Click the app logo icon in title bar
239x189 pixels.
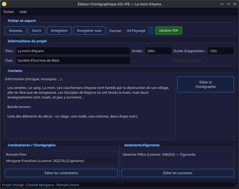pos(4,4)
